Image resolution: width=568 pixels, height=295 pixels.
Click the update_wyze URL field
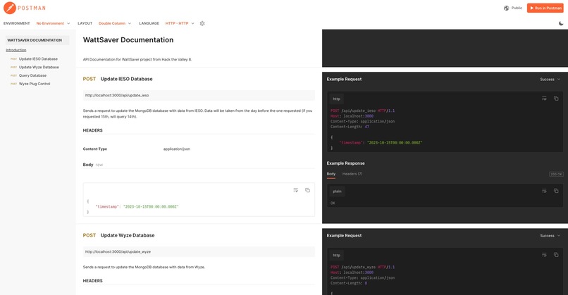click(199, 251)
